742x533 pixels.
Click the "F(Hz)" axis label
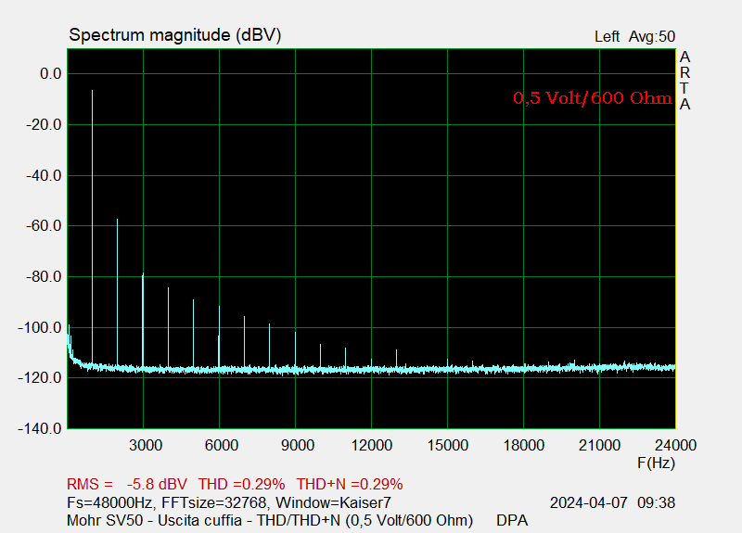[x=656, y=462]
